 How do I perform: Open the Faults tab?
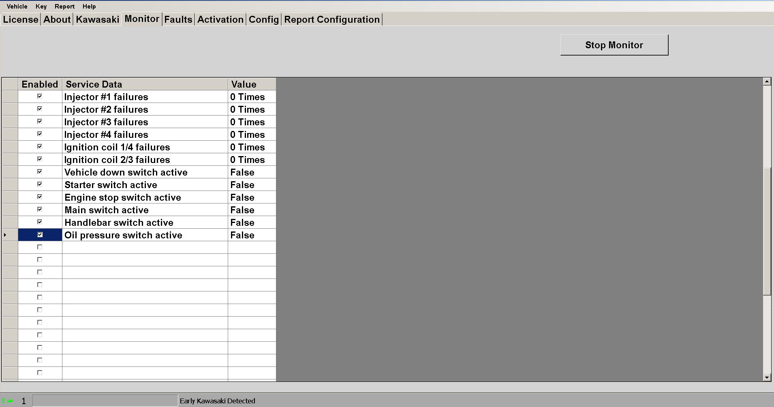[178, 19]
